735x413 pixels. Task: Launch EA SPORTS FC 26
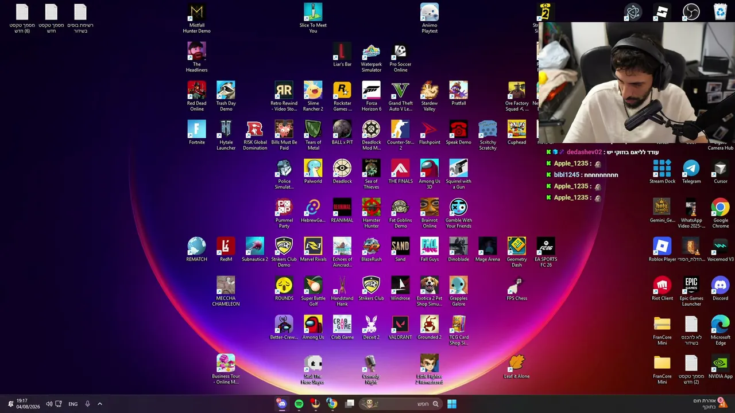tap(546, 252)
